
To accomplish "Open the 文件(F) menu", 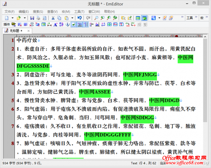I will click(9, 12).
